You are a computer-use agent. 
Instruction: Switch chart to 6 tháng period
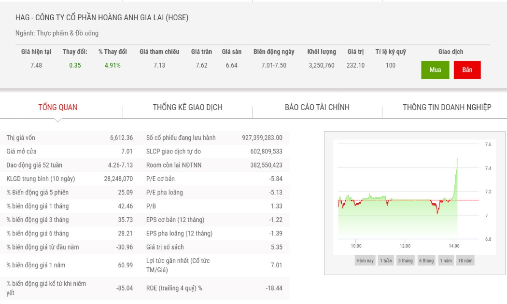pos(426,261)
